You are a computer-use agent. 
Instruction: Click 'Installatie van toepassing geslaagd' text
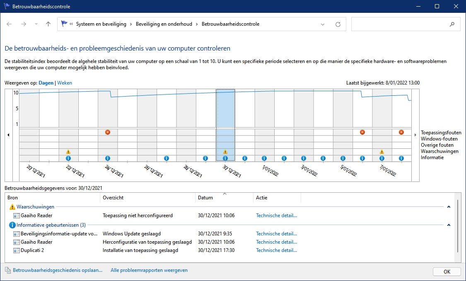140,250
